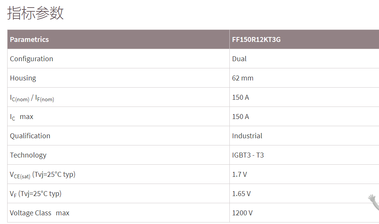This screenshot has height=224, width=379.
Task: Click the Industrial qualification value
Action: [247, 136]
